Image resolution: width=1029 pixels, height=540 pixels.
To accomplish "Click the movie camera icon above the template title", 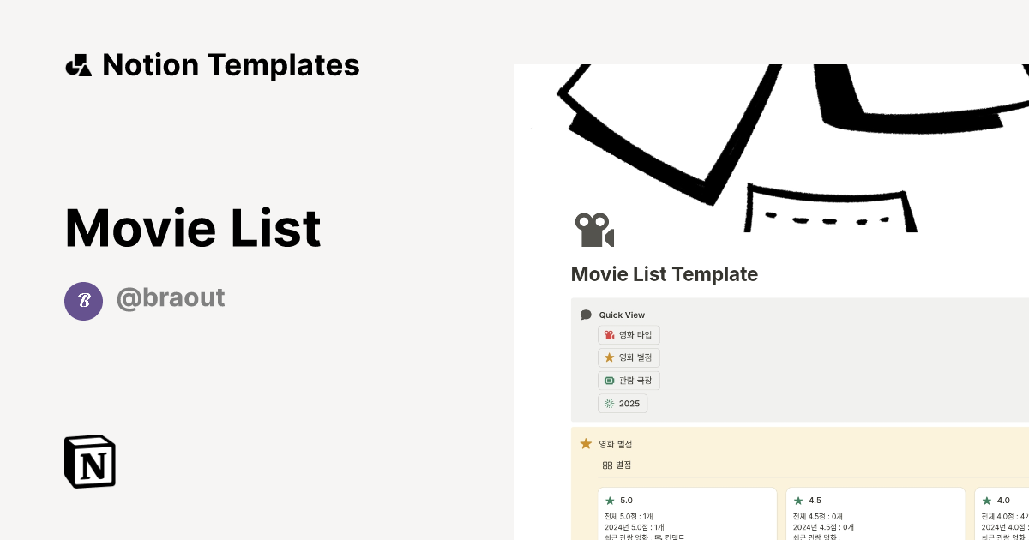I will 594,229.
